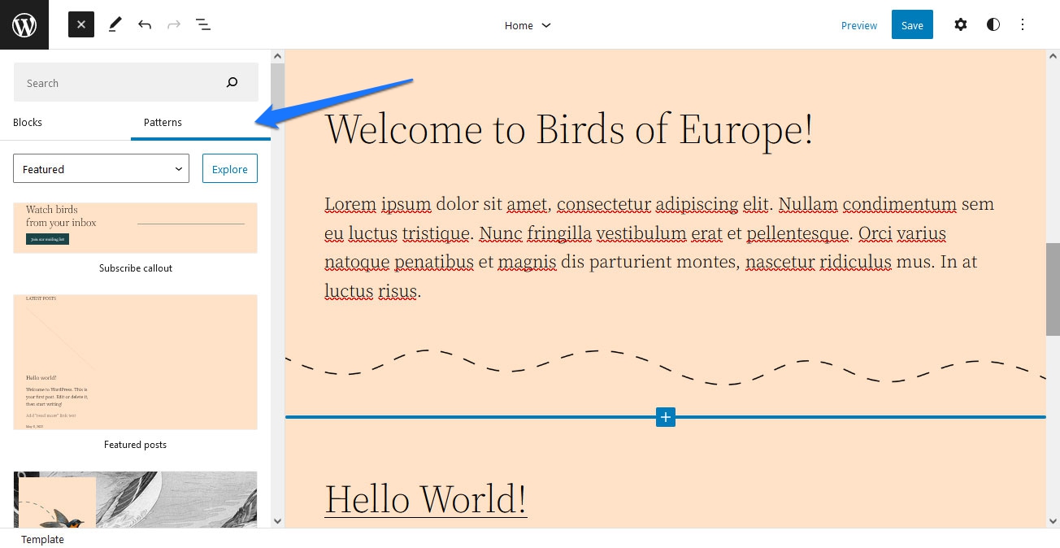The height and width of the screenshot is (548, 1060).
Task: Open the Styles half-circle icon
Action: (x=993, y=24)
